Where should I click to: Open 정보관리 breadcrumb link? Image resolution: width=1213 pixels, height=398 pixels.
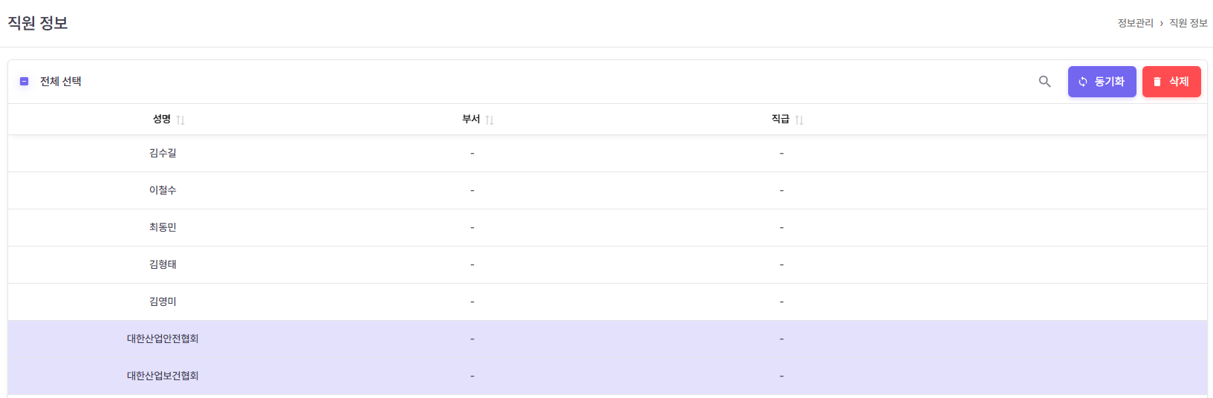click(1135, 23)
